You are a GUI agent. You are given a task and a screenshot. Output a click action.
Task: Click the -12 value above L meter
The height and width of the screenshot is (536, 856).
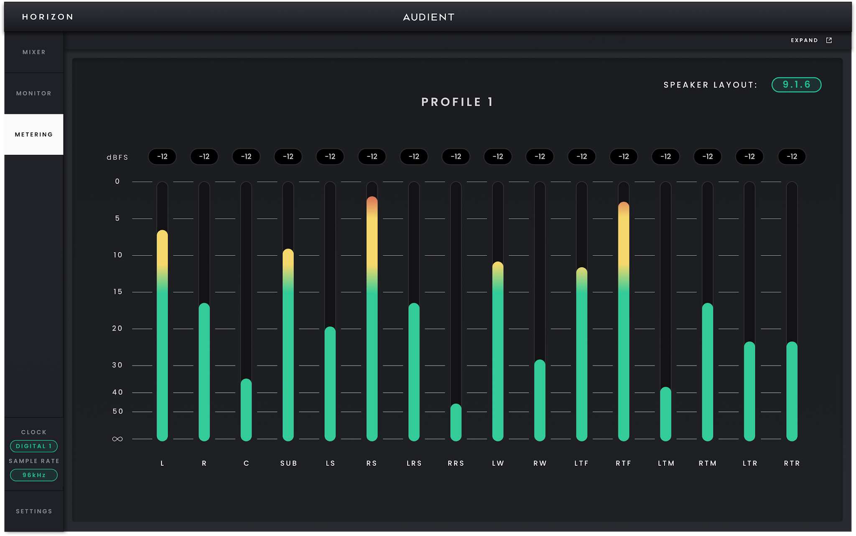coord(162,156)
